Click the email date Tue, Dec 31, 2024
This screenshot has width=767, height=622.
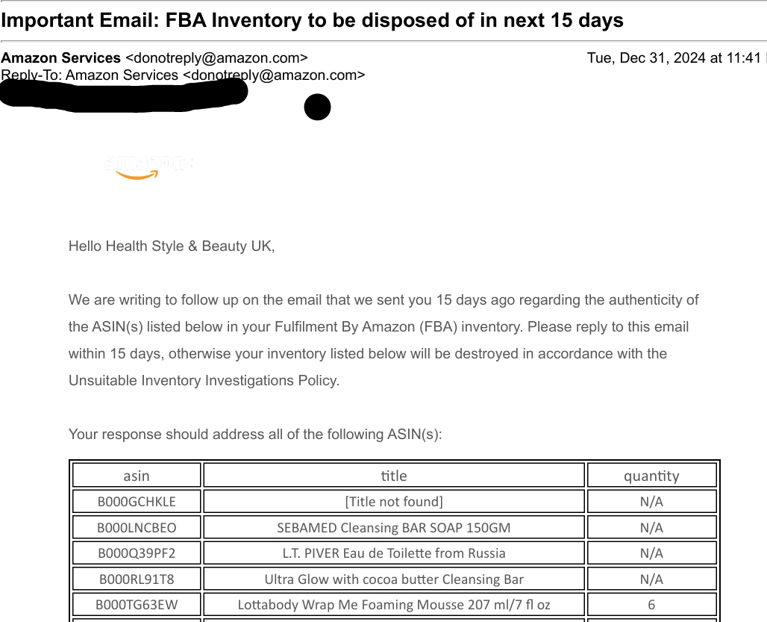pos(646,57)
